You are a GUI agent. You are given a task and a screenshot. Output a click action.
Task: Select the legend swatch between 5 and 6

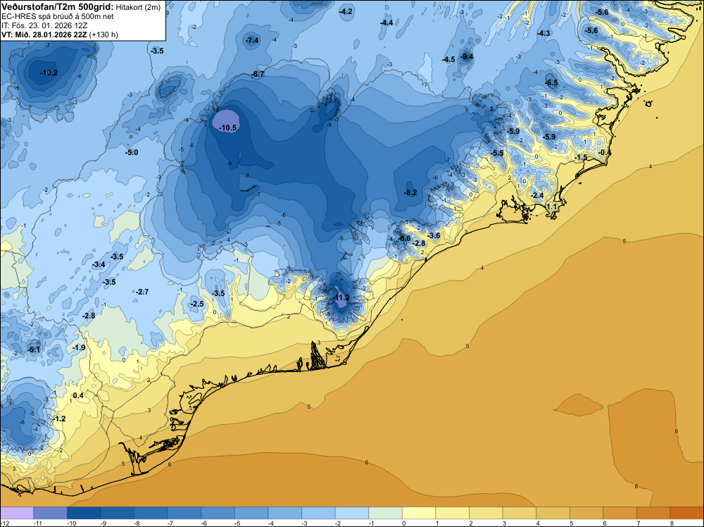(x=586, y=513)
